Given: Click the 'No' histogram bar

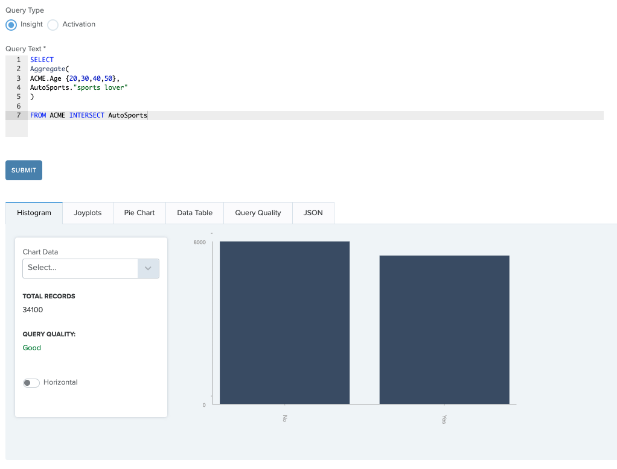Looking at the screenshot, I should pos(284,323).
